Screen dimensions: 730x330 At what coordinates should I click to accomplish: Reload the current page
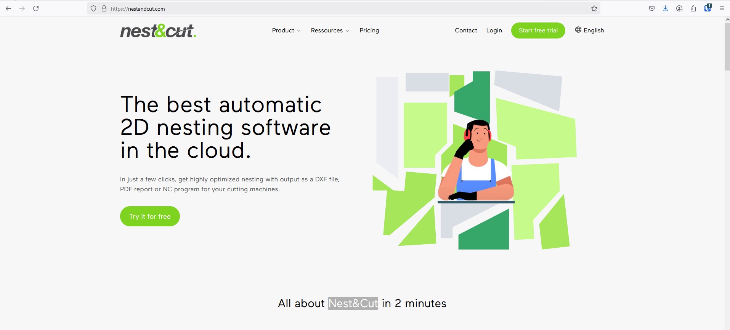(36, 8)
